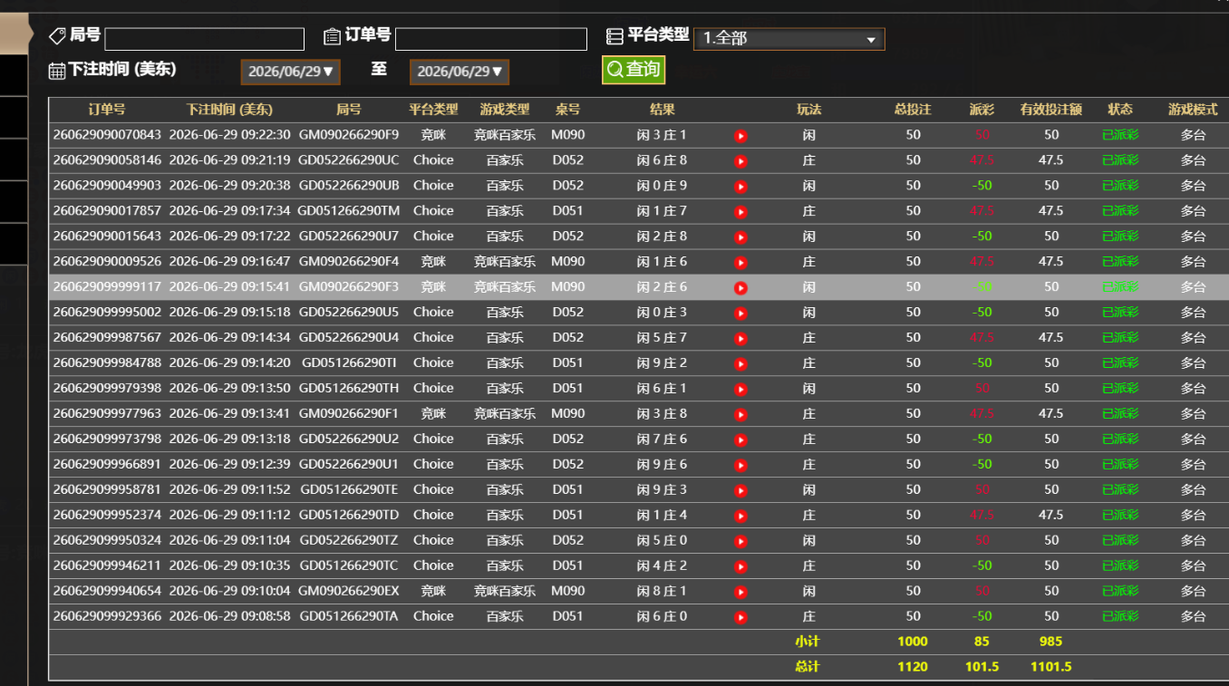Play video replay for order 260629099946211

point(740,567)
